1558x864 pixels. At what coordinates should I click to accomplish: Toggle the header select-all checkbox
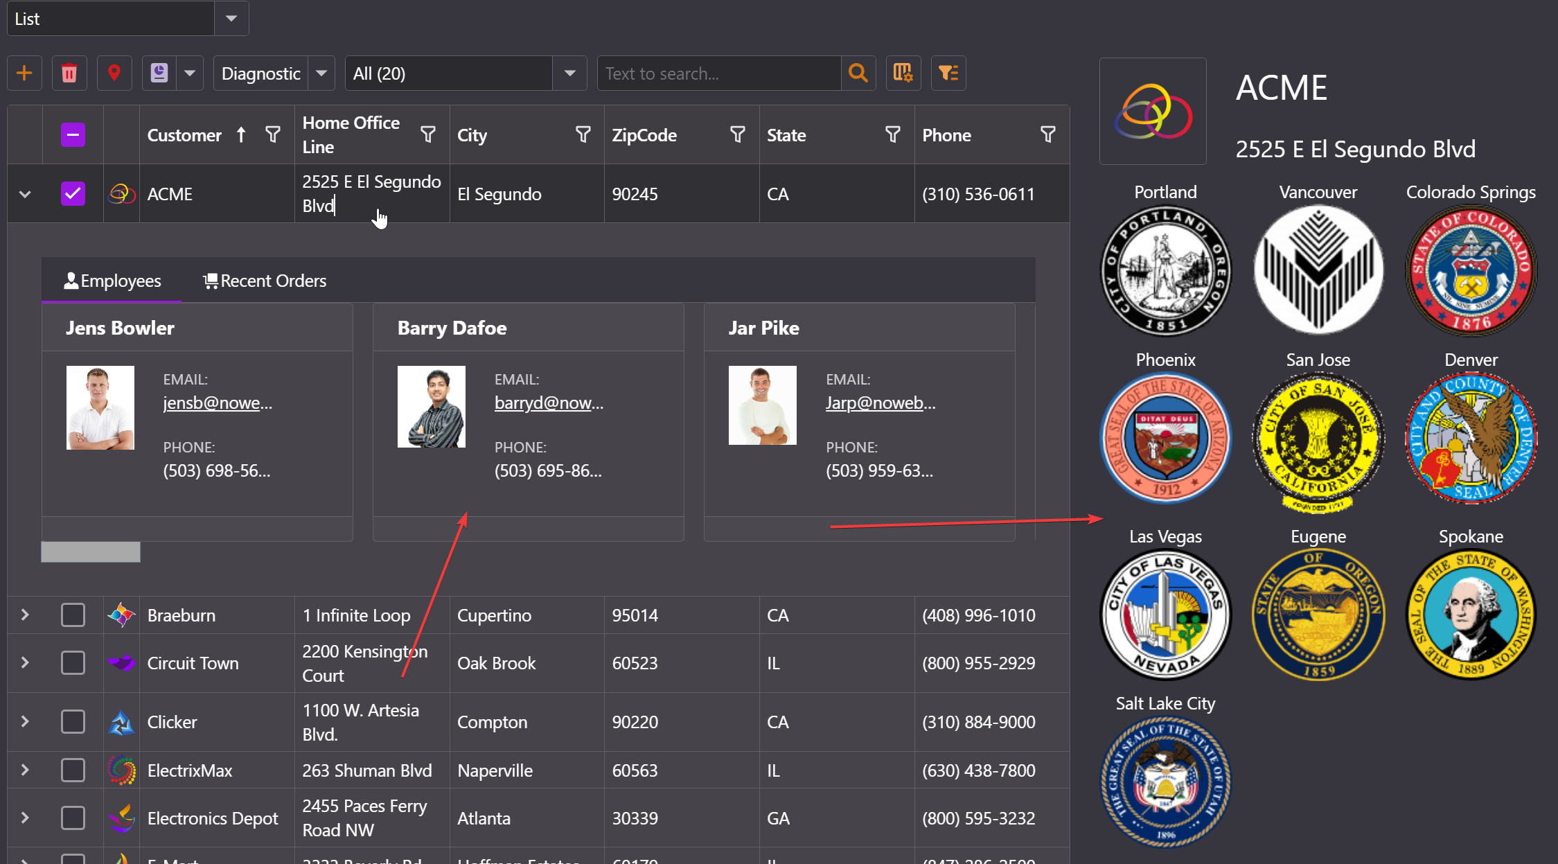73,134
